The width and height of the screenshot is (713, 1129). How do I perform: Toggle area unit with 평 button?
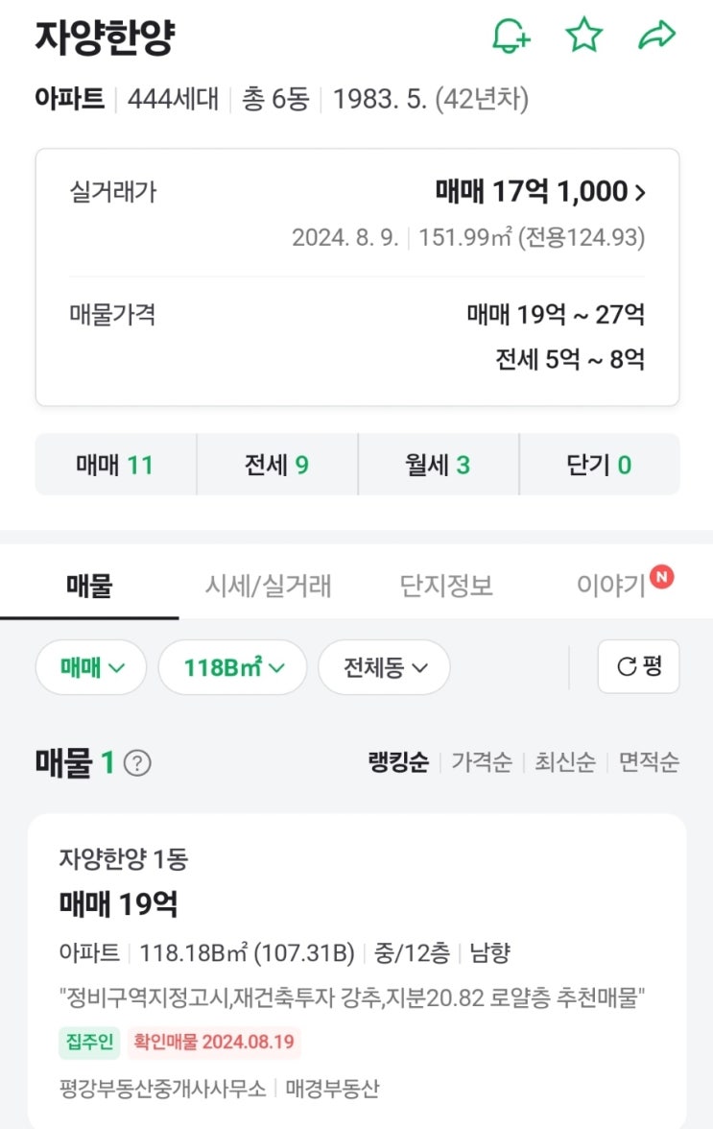[638, 666]
